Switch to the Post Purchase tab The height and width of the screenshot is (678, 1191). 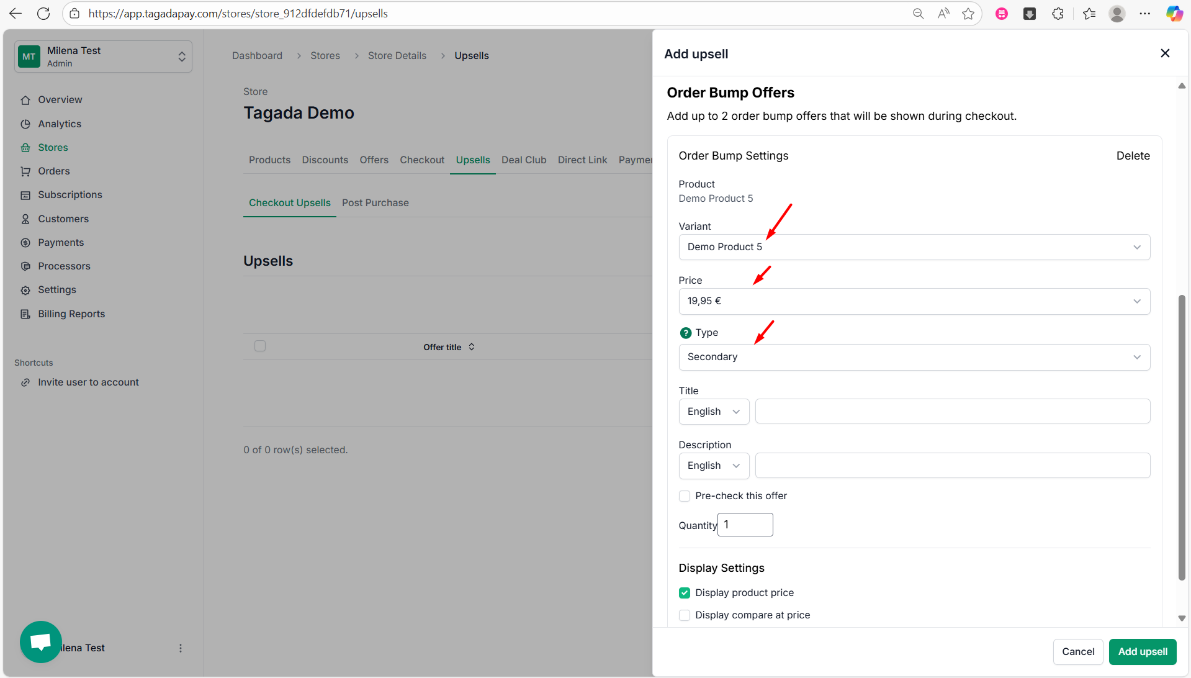[x=375, y=203]
